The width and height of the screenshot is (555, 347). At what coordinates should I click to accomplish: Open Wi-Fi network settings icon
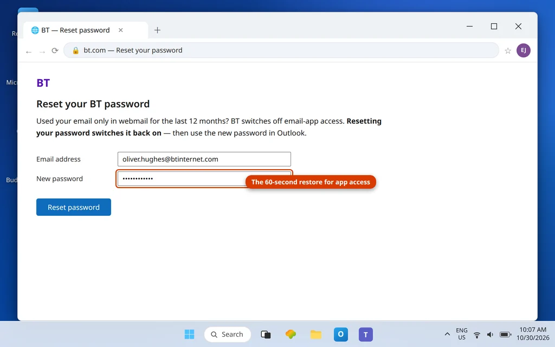477,335
